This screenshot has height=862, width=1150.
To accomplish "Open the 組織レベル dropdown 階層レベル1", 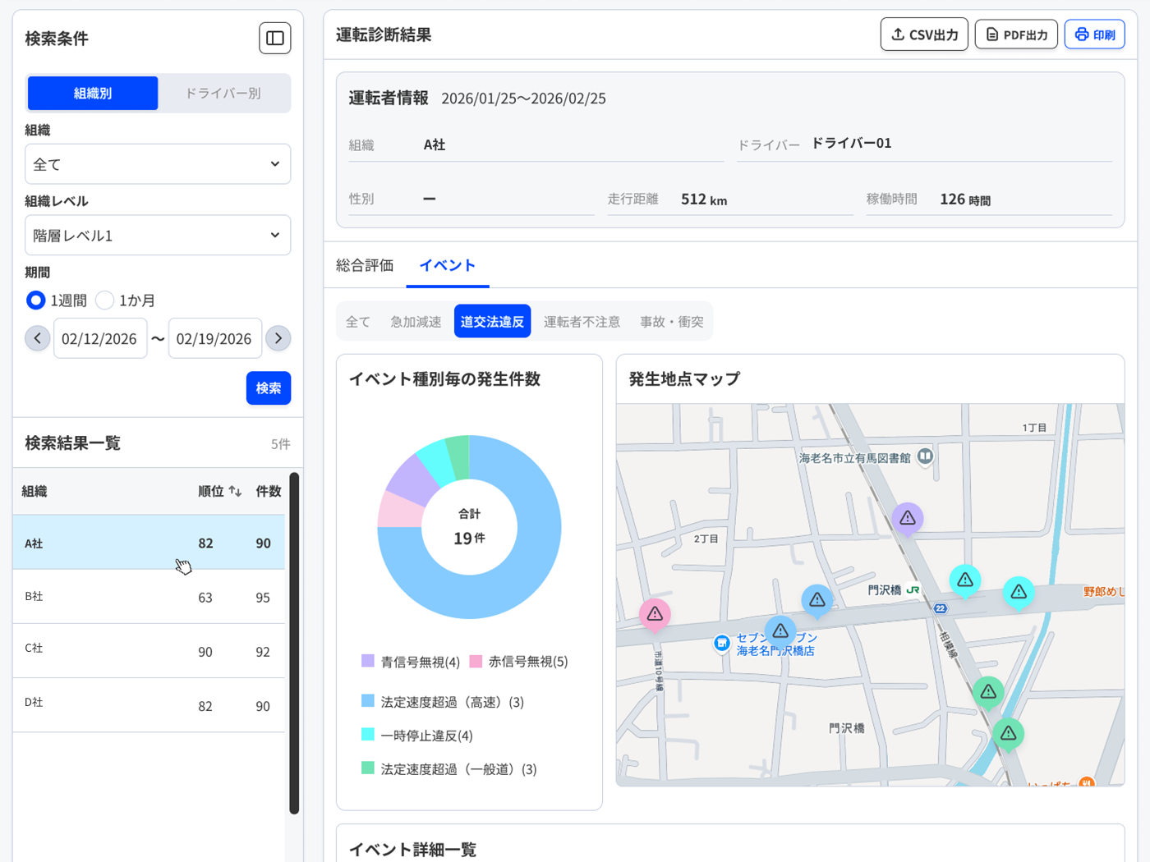I will coord(158,236).
